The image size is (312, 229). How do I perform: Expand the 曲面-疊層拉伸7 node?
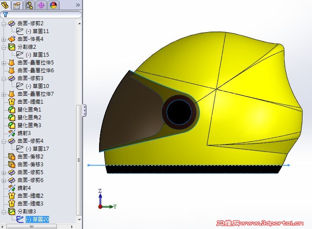[3, 94]
